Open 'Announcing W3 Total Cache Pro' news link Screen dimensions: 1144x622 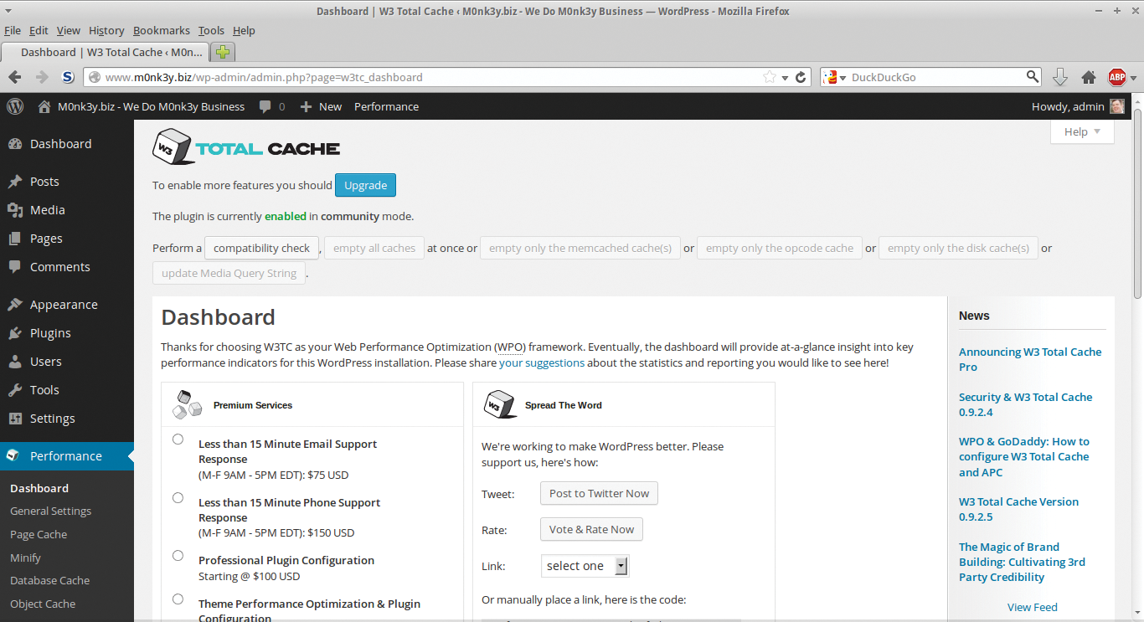[x=1030, y=359]
